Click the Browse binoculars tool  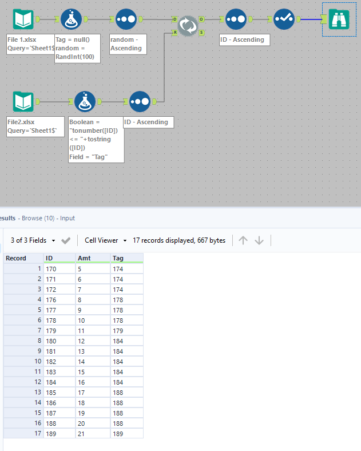pos(339,19)
